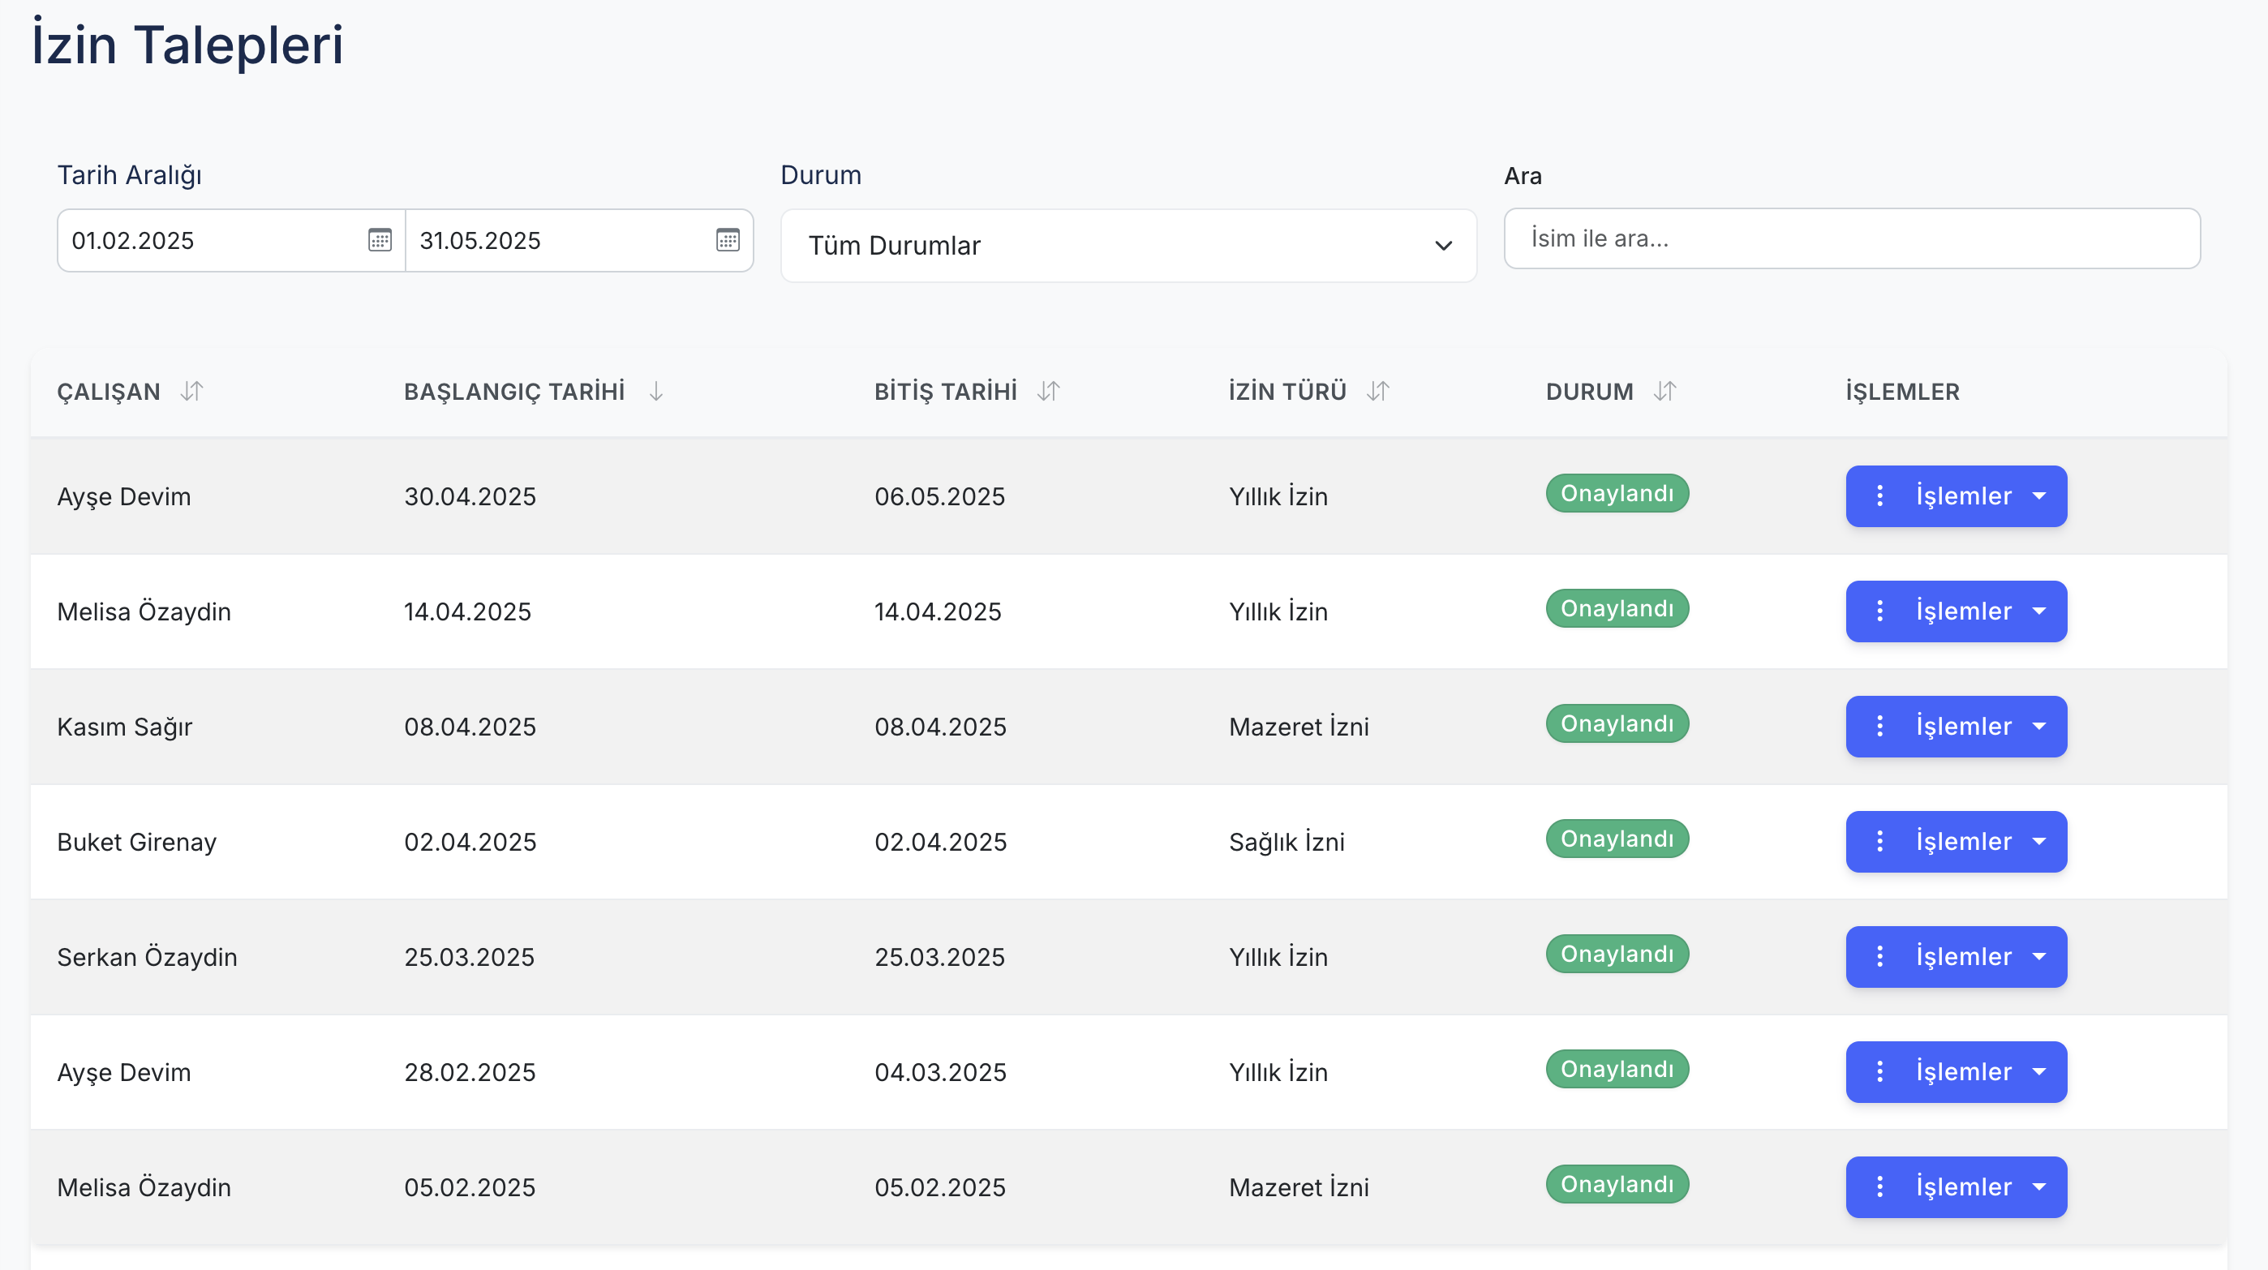The height and width of the screenshot is (1270, 2268).
Task: Click the BİTİŞ TARİHİ column header
Action: (946, 392)
